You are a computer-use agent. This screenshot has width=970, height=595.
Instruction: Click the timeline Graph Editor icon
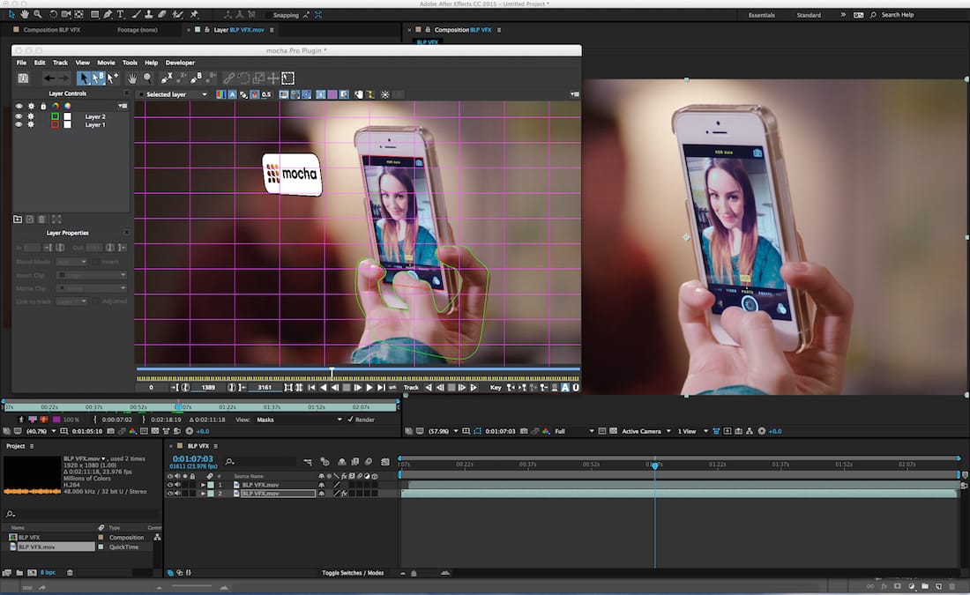point(385,462)
